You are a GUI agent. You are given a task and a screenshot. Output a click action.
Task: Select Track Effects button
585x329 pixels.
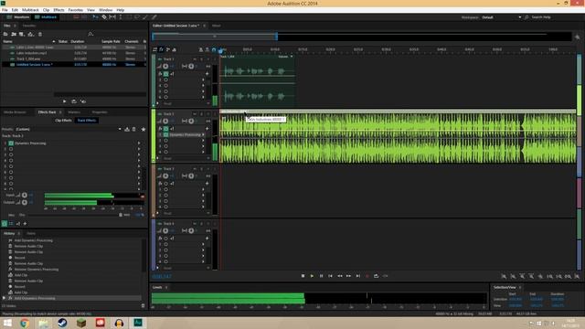(87, 121)
